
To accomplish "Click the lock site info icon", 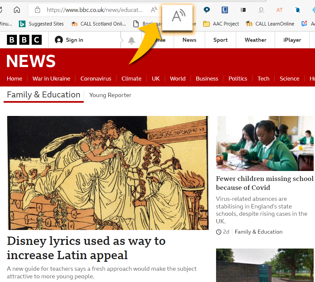I will click(x=38, y=10).
